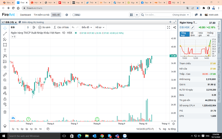Select the pattern drawing tool
222x139 pixels.
(5, 56)
